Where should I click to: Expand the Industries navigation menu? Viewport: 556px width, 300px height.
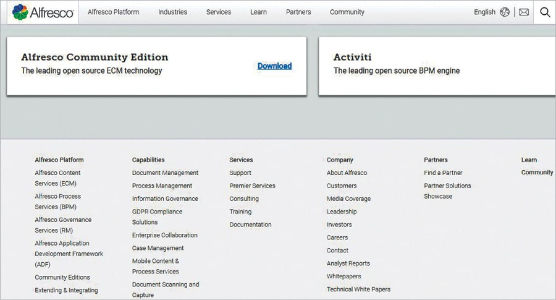[x=172, y=12]
